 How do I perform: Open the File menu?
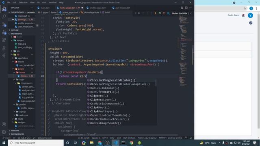point(9,2)
